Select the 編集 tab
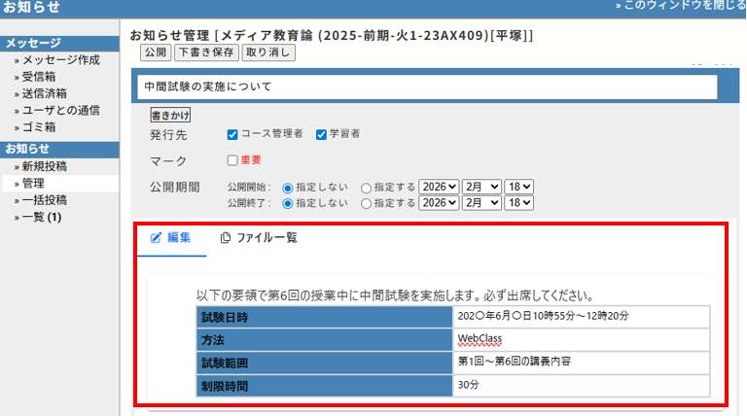This screenshot has width=747, height=416. pos(171,237)
